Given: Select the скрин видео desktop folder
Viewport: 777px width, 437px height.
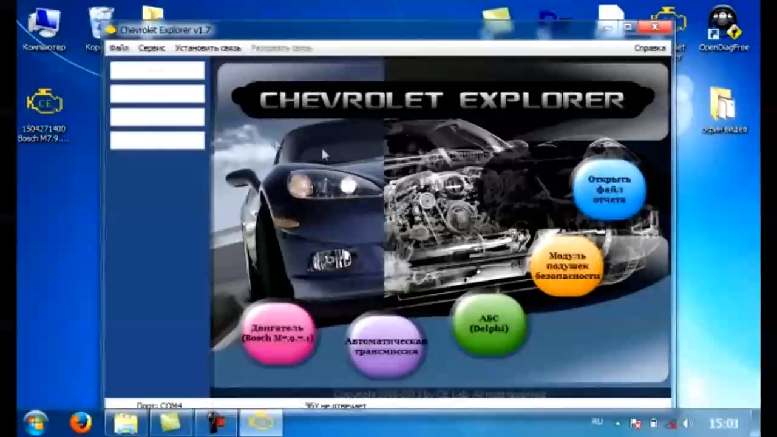Looking at the screenshot, I should click(x=724, y=110).
